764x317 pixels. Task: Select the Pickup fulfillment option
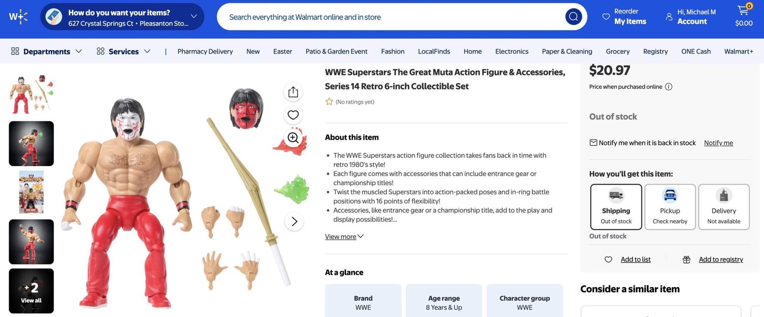[670, 206]
